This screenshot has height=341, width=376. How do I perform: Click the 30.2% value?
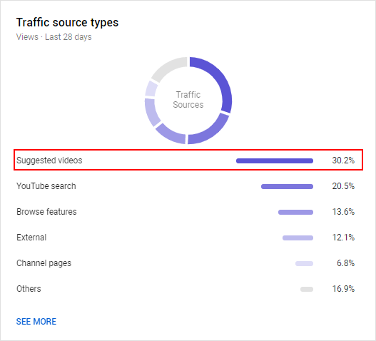tap(343, 161)
